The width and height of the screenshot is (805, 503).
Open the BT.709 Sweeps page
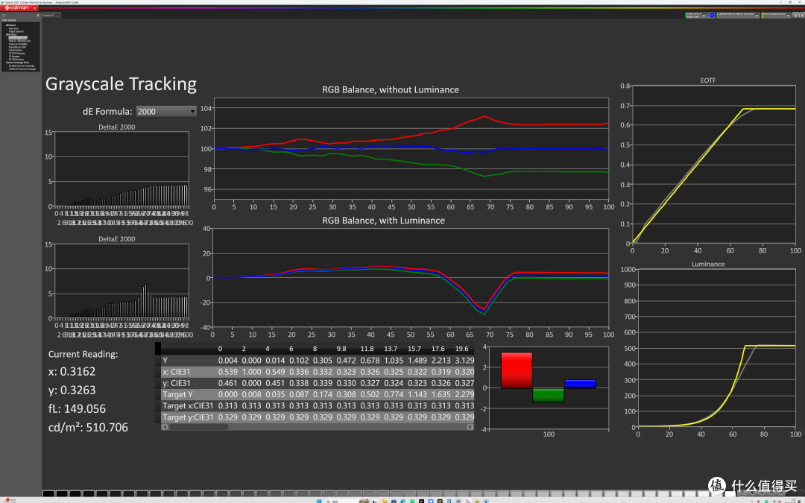(16, 60)
